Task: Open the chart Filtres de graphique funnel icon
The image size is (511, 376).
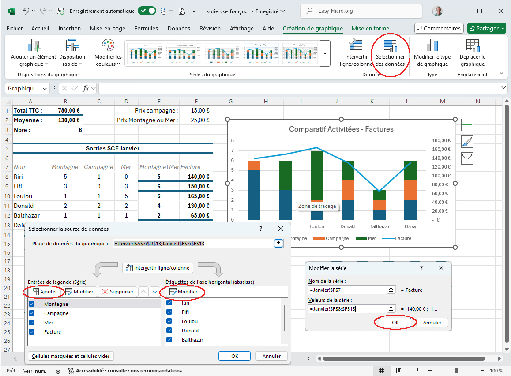Action: click(467, 158)
